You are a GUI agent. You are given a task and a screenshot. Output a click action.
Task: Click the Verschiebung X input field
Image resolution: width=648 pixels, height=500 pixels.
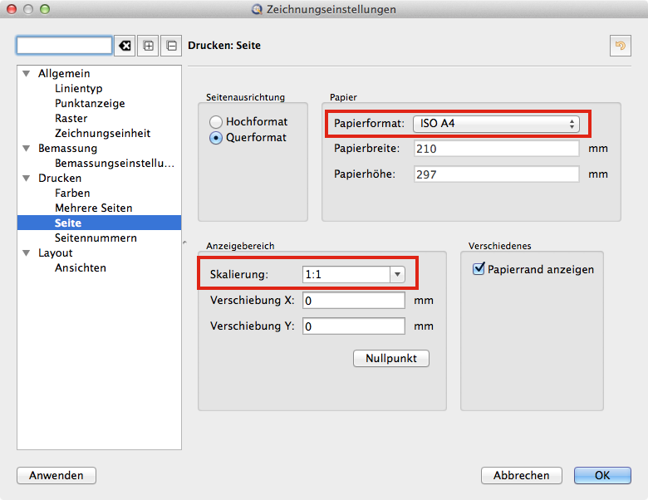point(353,301)
